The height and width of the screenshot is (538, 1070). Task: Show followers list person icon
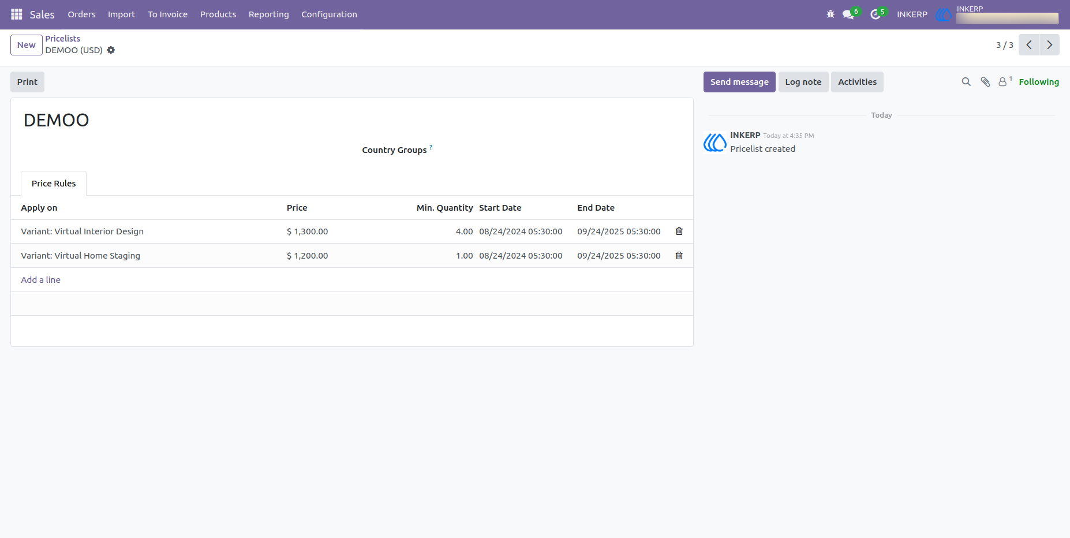coord(1004,82)
